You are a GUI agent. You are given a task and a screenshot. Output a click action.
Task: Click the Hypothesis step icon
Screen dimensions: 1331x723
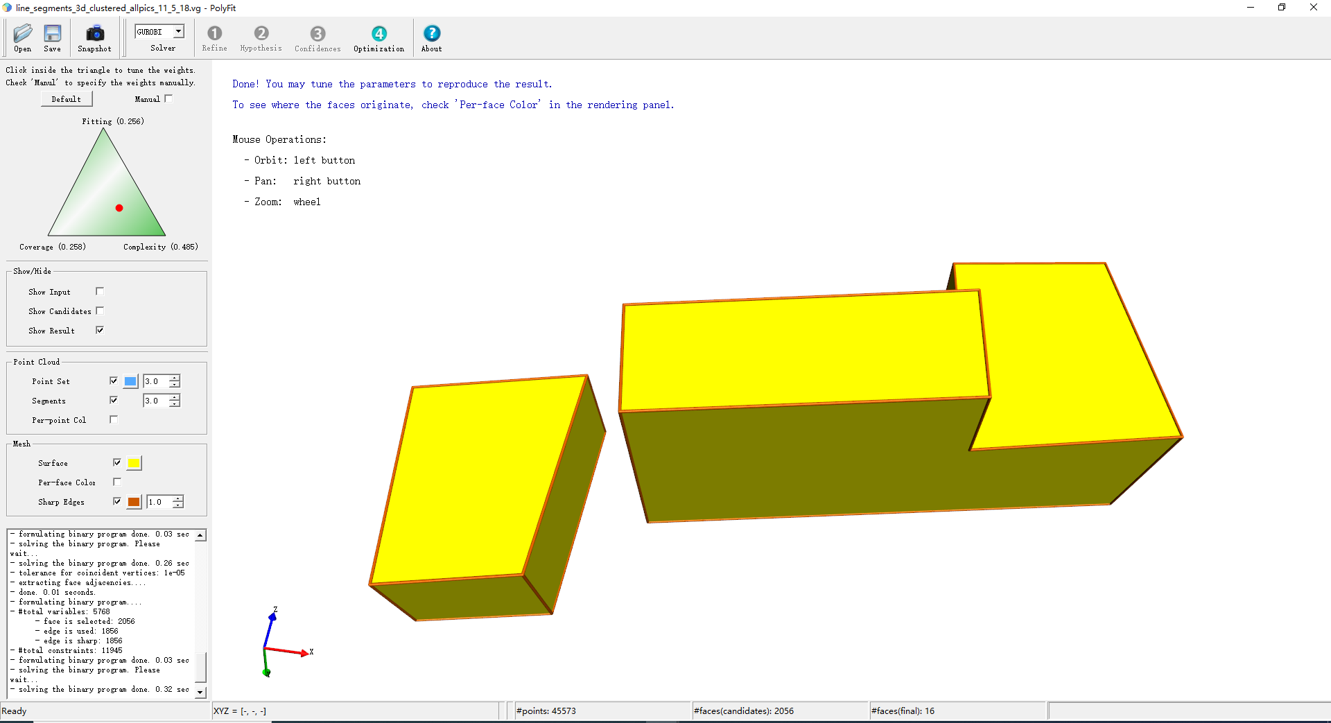pos(261,34)
